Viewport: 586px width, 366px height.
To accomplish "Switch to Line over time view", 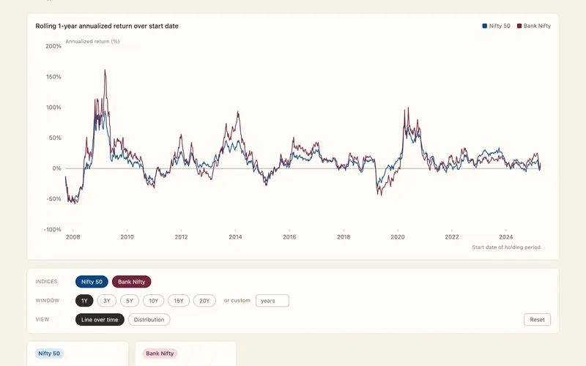I will coord(100,320).
